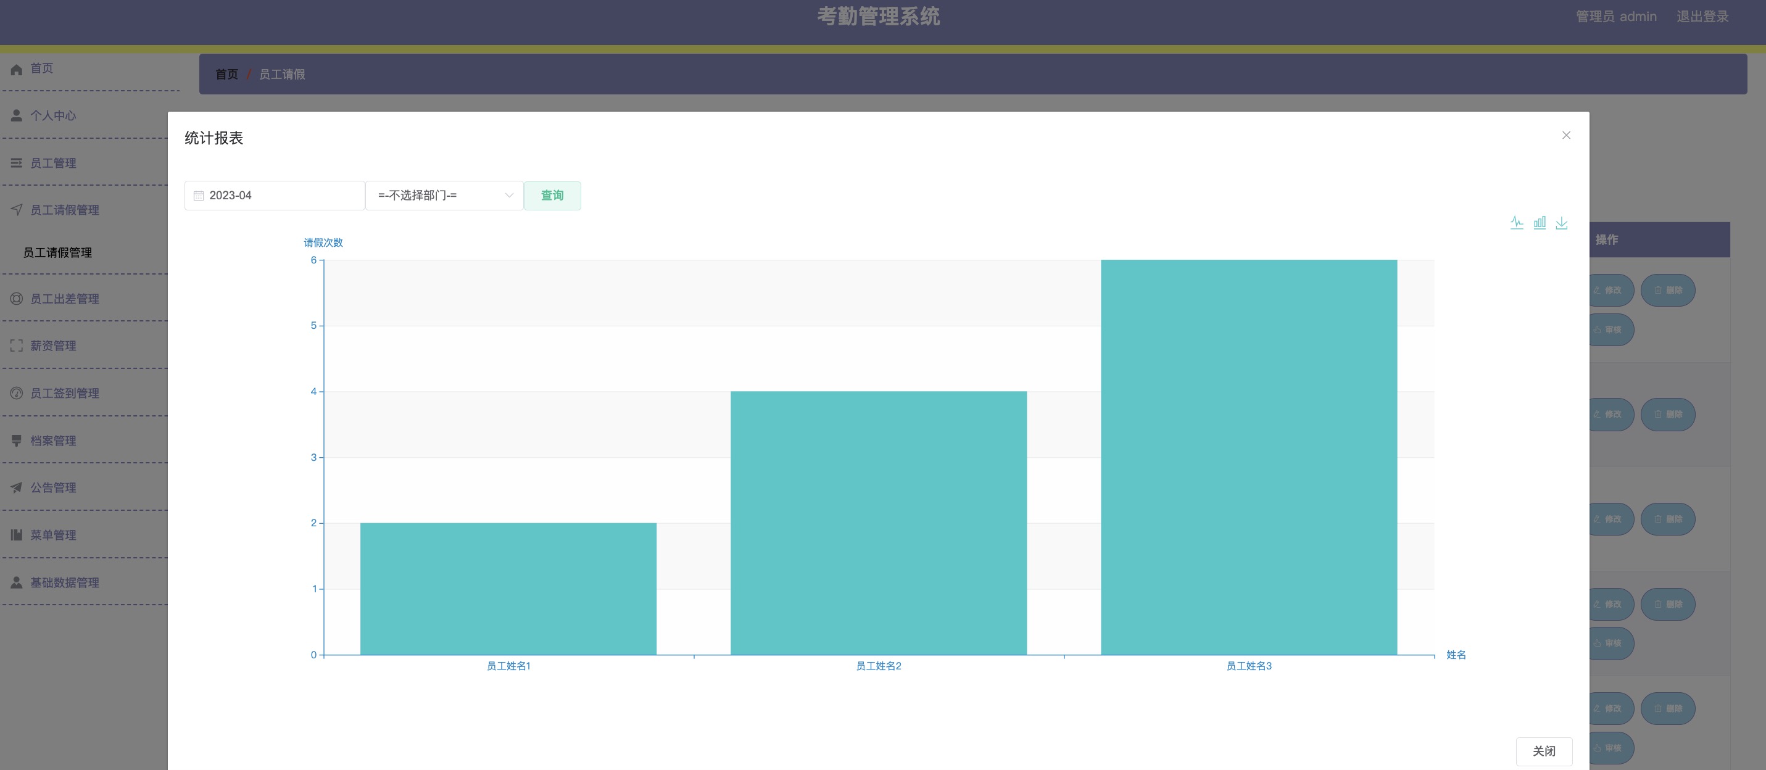Close the 统计报表 dialog with X
The width and height of the screenshot is (1766, 770).
tap(1567, 135)
